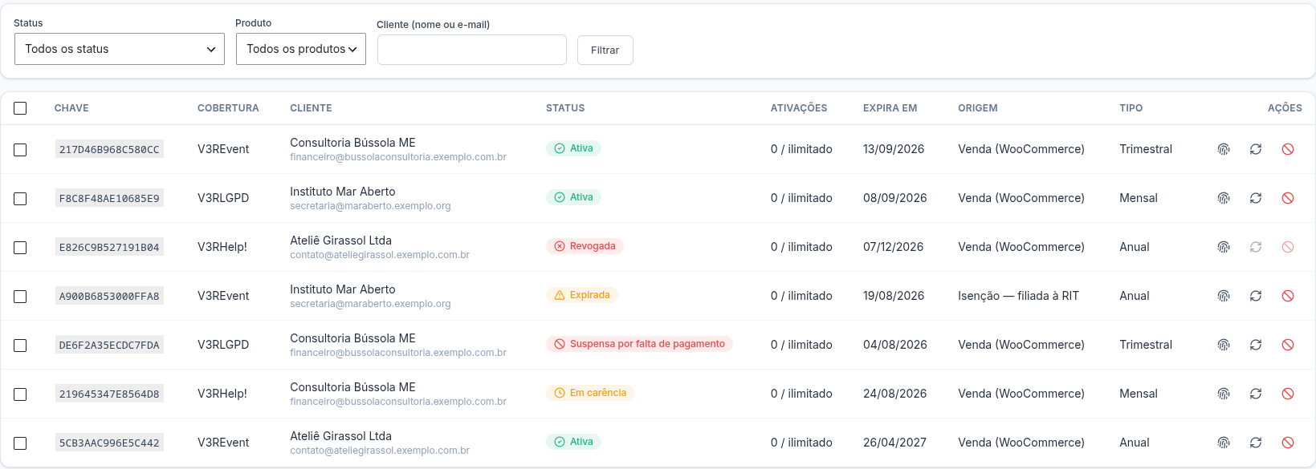Click the "Expirada" status badge
The height and width of the screenshot is (469, 1316).
pyautogui.click(x=581, y=295)
